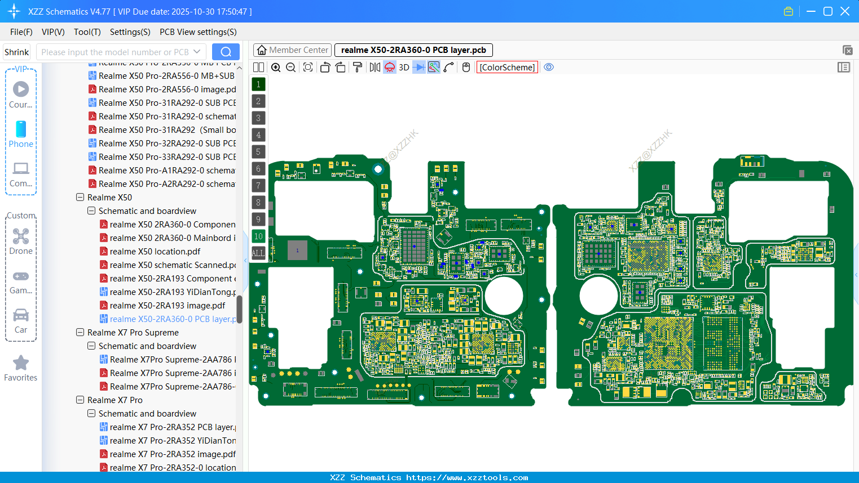The height and width of the screenshot is (483, 859).
Task: Toggle PCB layer 5 button
Action: point(258,152)
